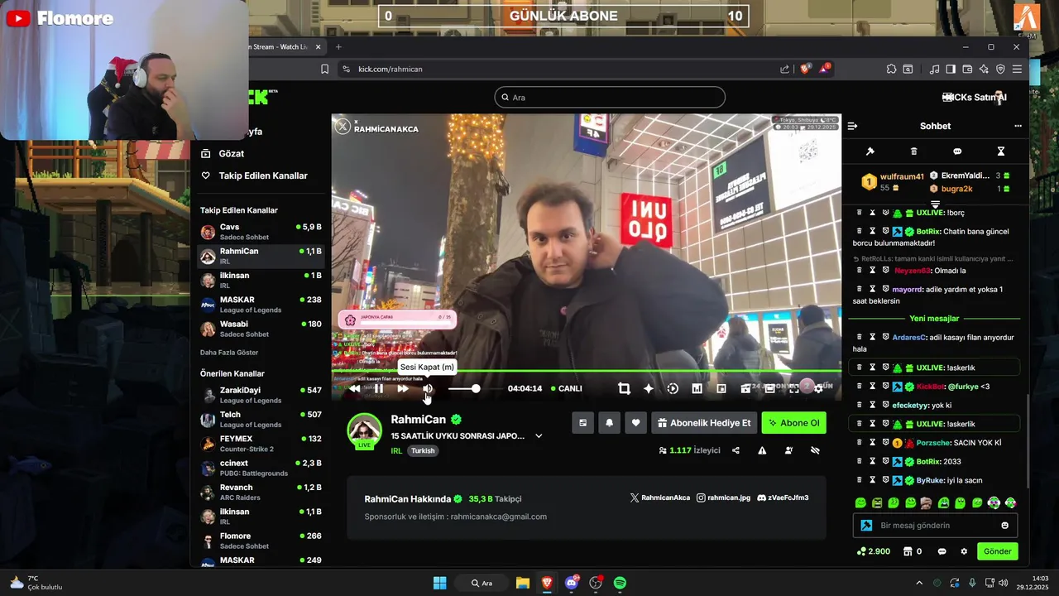Image resolution: width=1059 pixels, height=596 pixels.
Task: Pause the RahmiCan live stream
Action: point(379,388)
